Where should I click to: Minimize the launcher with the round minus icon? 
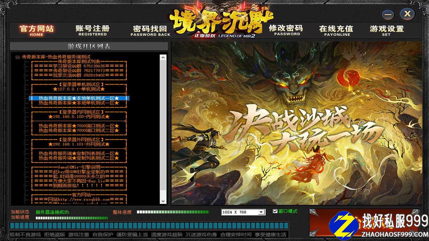point(388,14)
